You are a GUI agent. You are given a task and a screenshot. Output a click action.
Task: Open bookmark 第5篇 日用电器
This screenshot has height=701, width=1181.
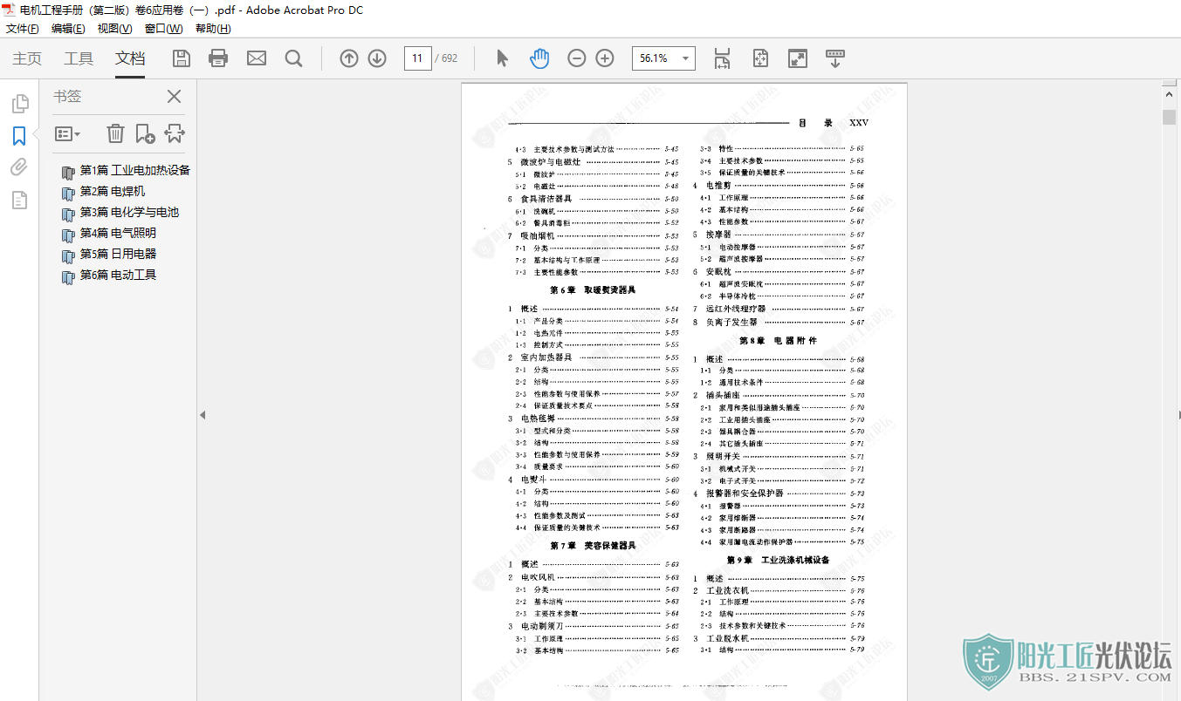[118, 254]
